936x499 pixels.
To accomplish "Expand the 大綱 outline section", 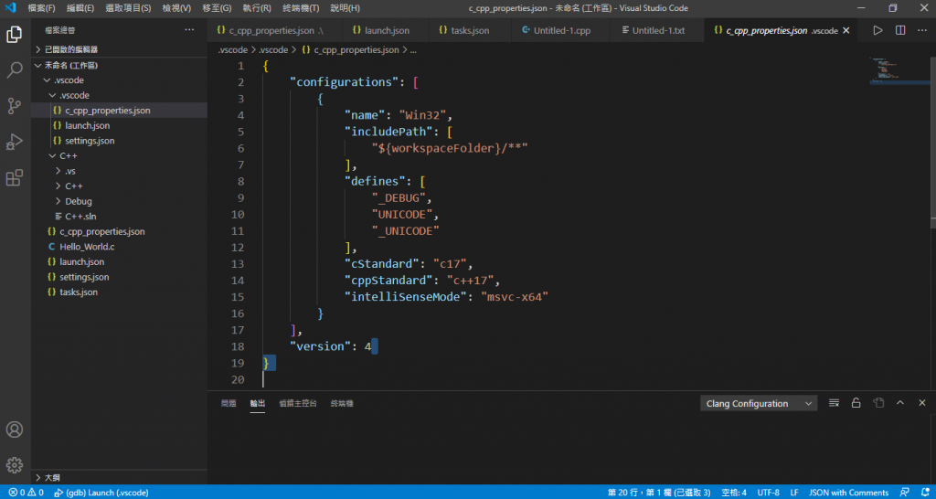I will pos(120,477).
